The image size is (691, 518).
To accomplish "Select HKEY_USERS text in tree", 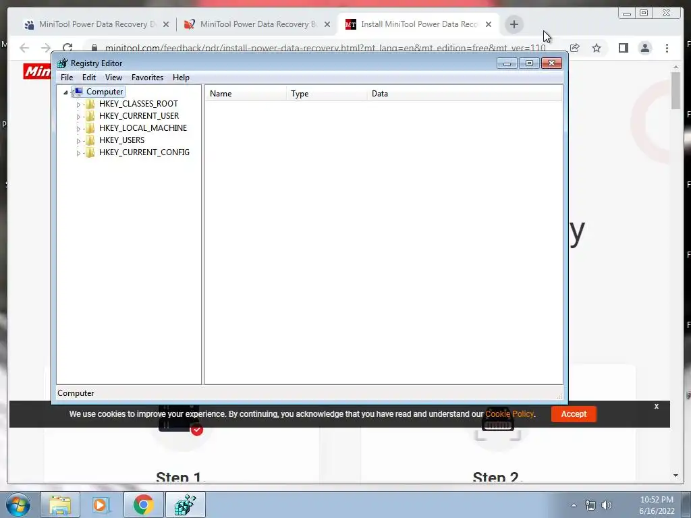I will click(121, 140).
